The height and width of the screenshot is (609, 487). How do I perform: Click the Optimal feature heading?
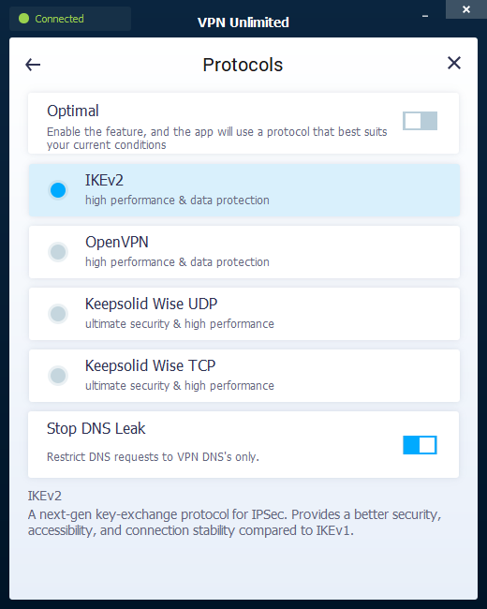(73, 111)
